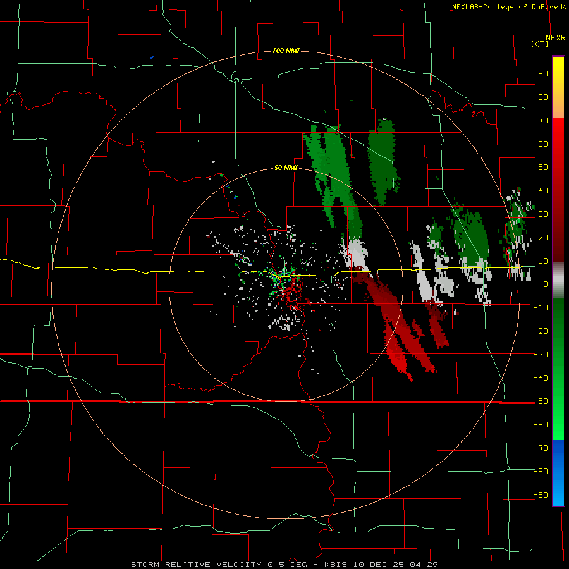Select the positive 40 scale value
This screenshot has width=569, height=569.
click(x=543, y=191)
